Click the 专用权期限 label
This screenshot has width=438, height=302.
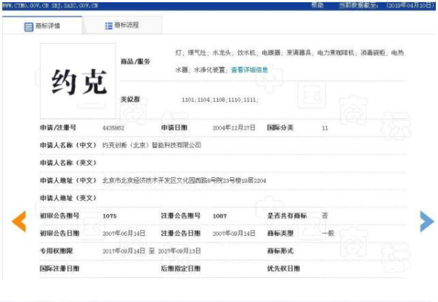pos(57,250)
